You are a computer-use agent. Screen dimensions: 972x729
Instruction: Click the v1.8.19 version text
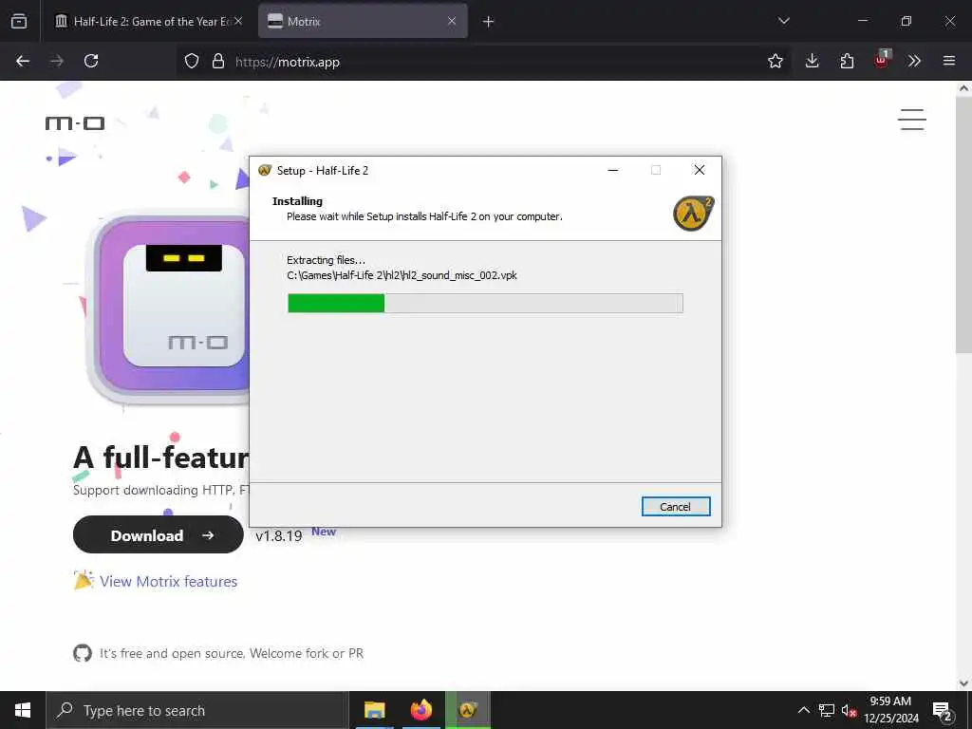click(279, 535)
